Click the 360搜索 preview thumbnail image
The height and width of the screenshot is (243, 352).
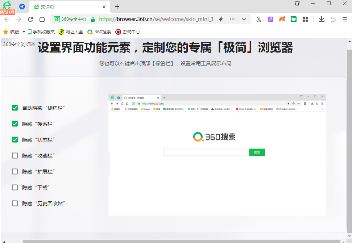point(217,155)
